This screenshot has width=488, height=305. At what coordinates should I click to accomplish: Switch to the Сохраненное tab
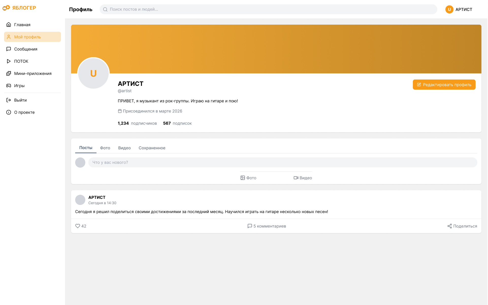(152, 148)
